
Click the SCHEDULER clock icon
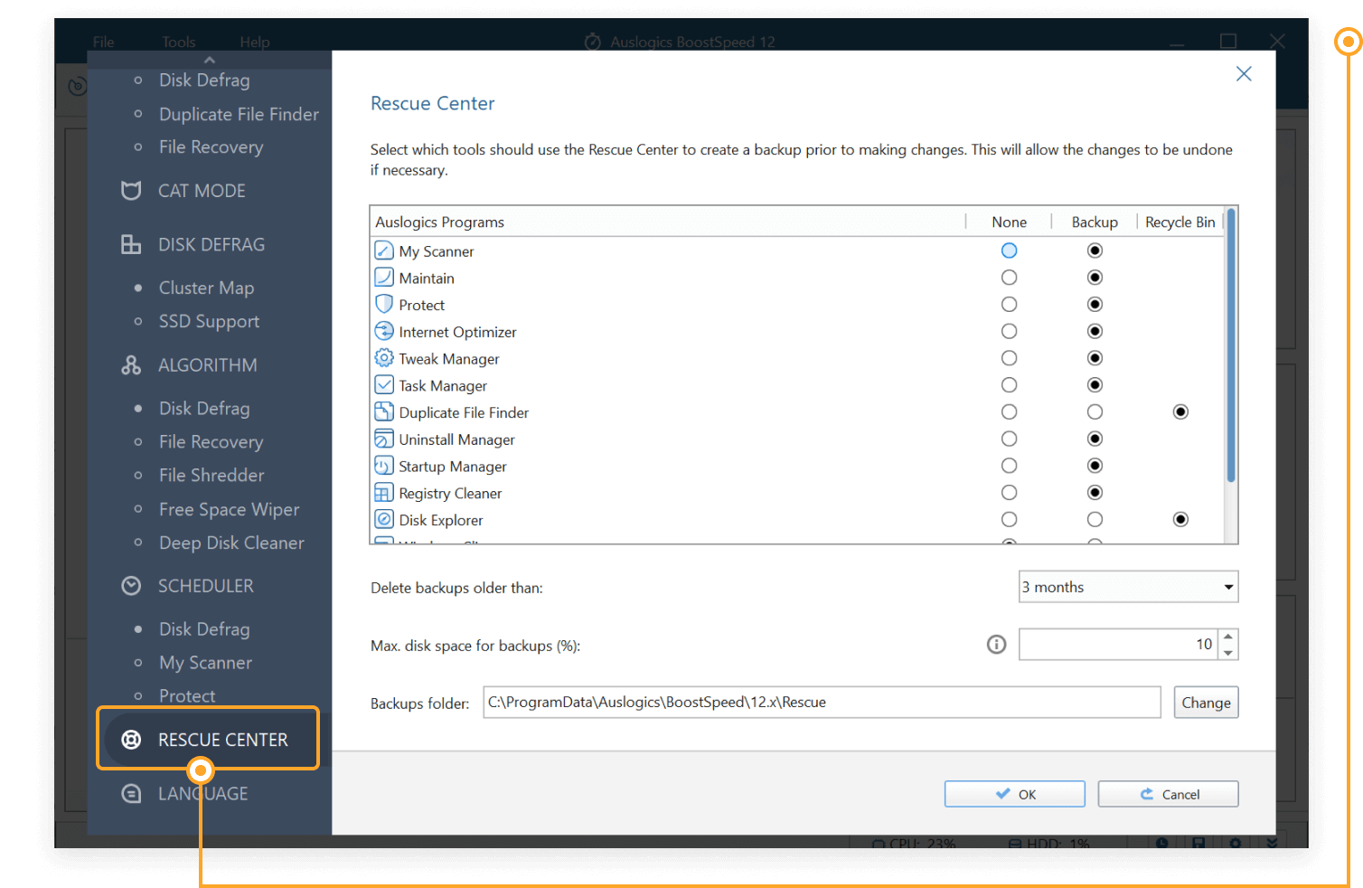point(131,586)
